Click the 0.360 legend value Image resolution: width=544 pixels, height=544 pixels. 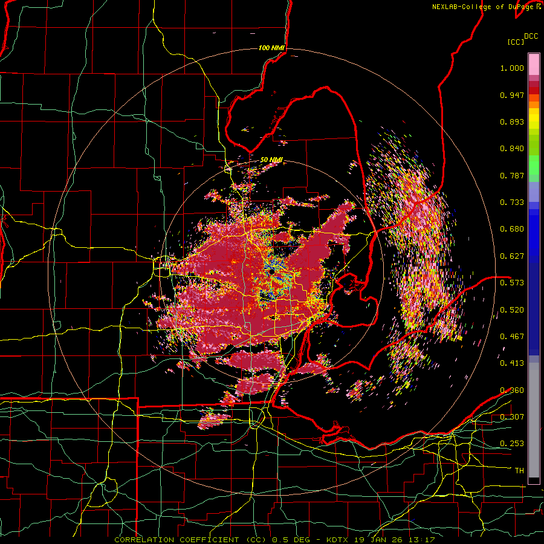tap(512, 390)
